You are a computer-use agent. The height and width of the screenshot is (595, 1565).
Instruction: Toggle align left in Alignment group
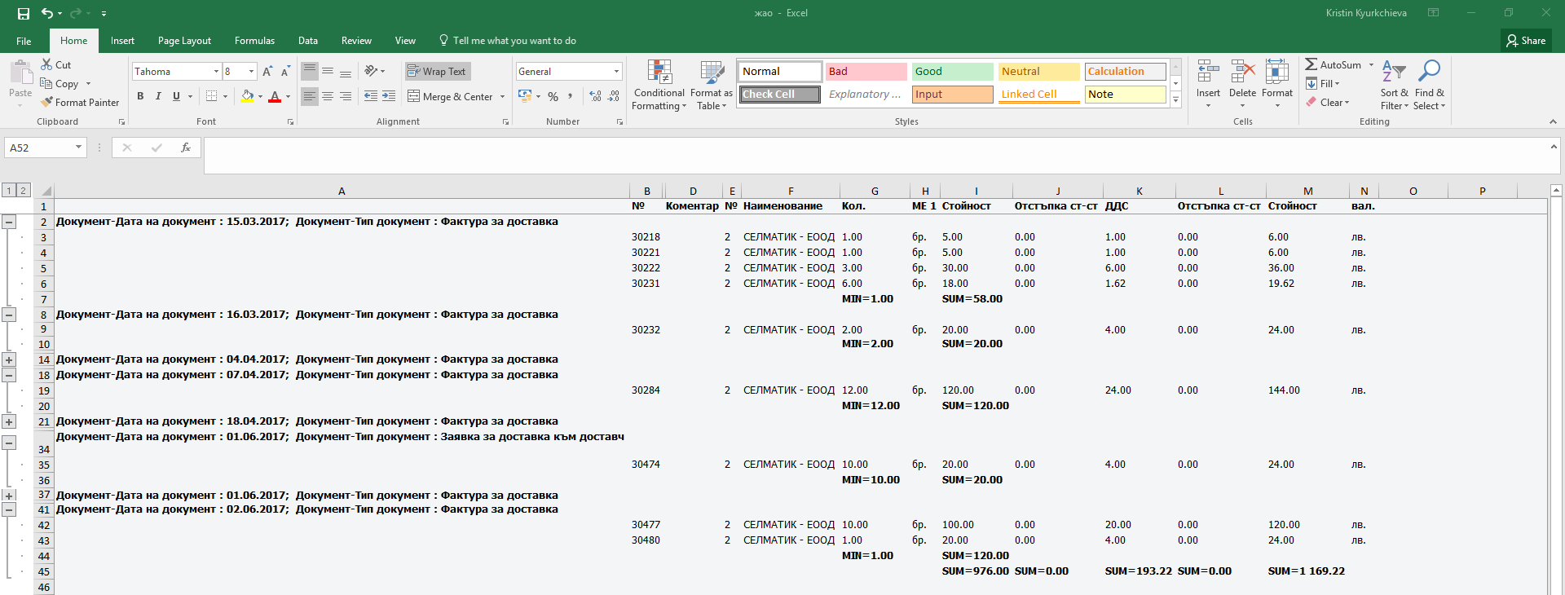pyautogui.click(x=310, y=96)
